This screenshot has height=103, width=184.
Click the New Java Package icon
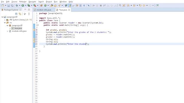click(41, 5)
